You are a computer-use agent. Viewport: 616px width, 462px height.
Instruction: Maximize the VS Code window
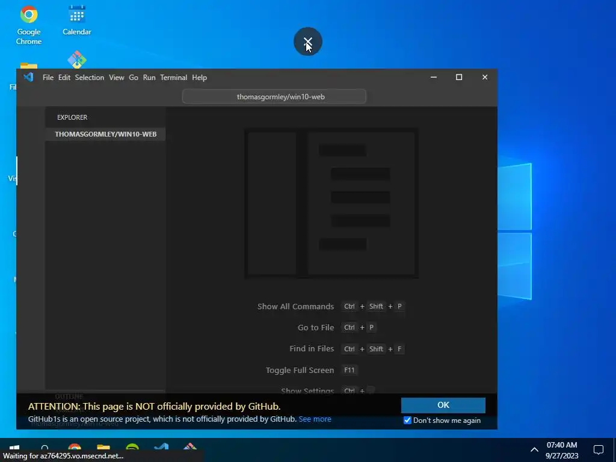tap(459, 78)
